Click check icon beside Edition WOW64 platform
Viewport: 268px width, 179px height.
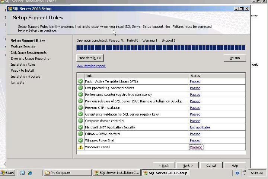(x=80, y=134)
